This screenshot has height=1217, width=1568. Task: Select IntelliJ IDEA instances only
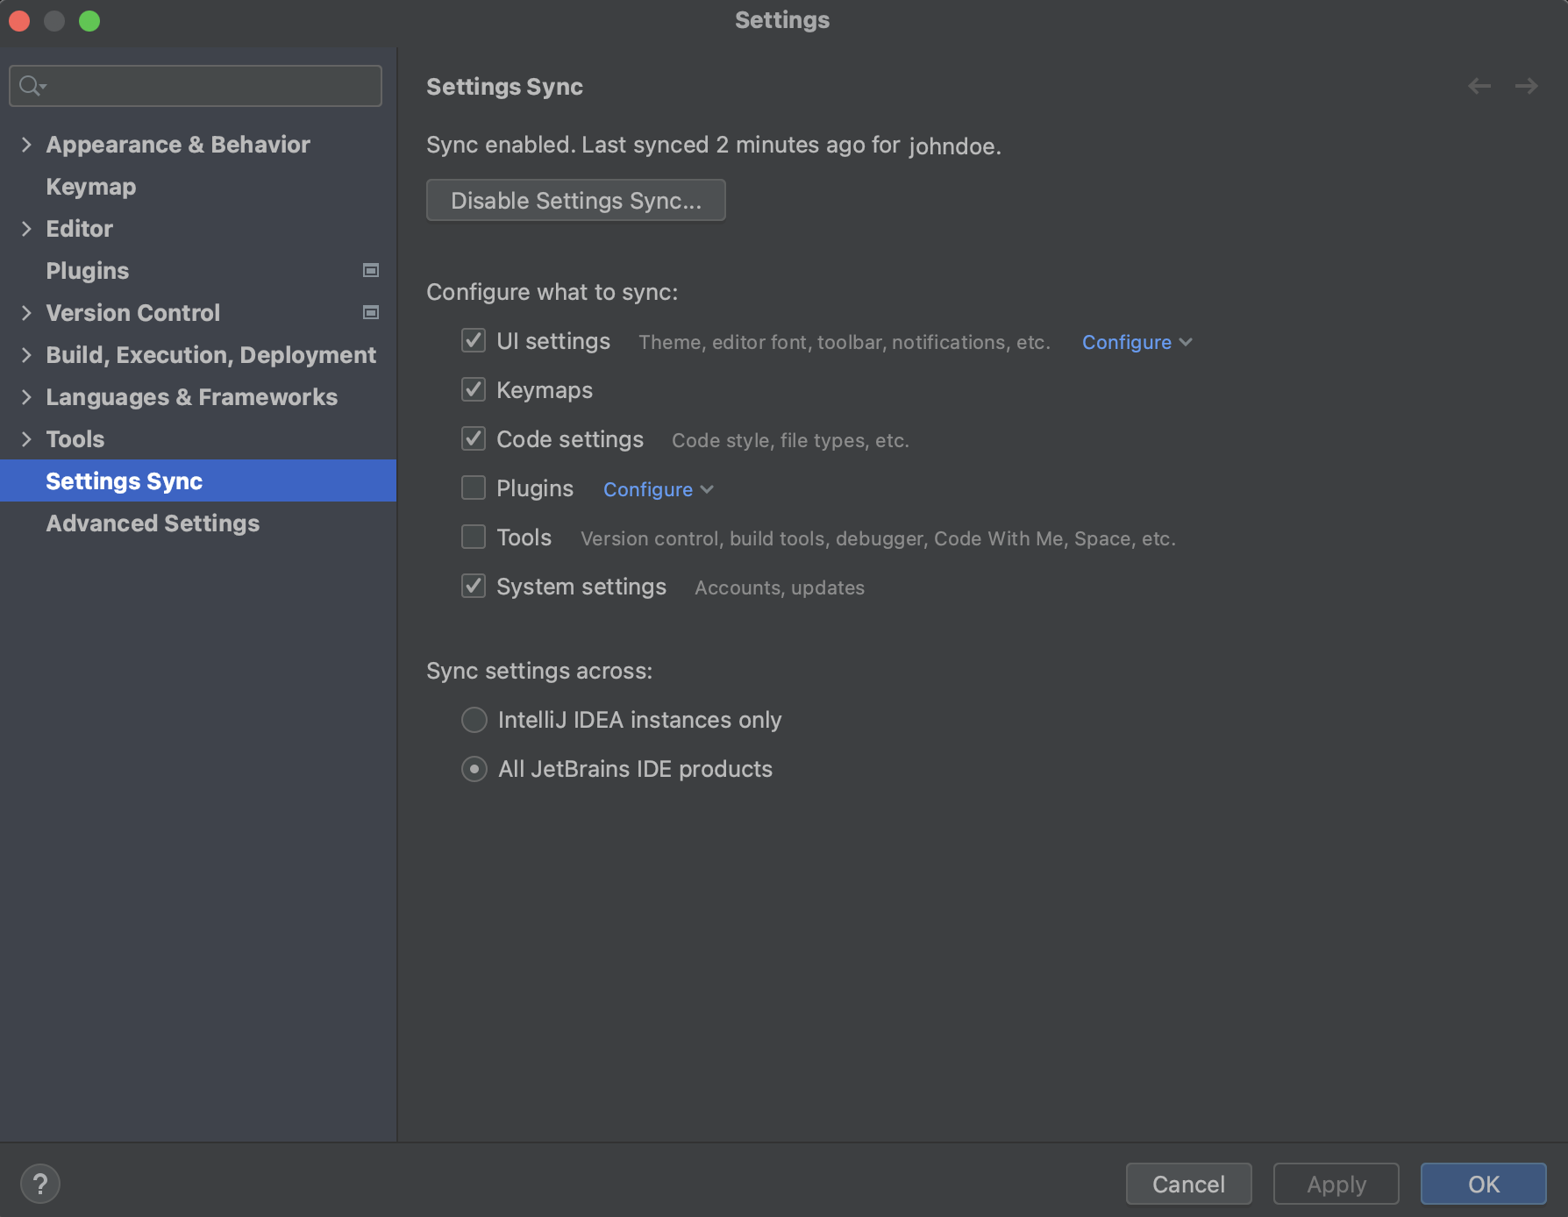[x=474, y=719]
